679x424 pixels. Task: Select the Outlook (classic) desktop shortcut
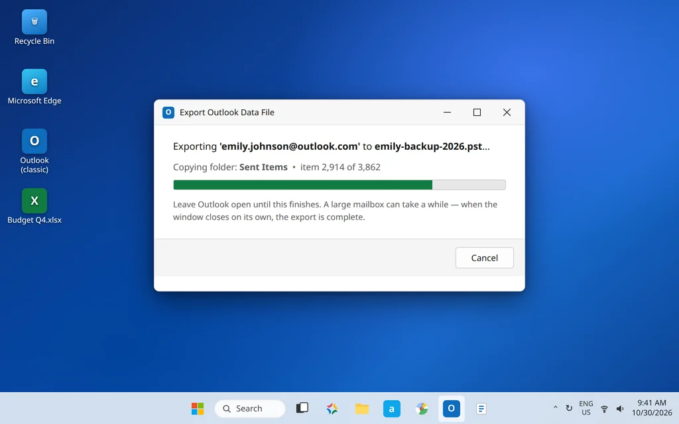34,151
